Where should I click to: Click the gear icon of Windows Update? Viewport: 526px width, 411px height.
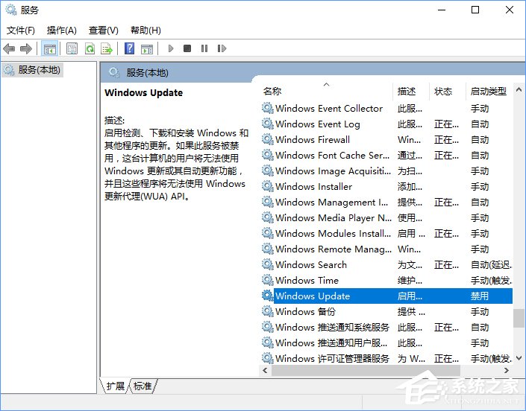point(267,296)
